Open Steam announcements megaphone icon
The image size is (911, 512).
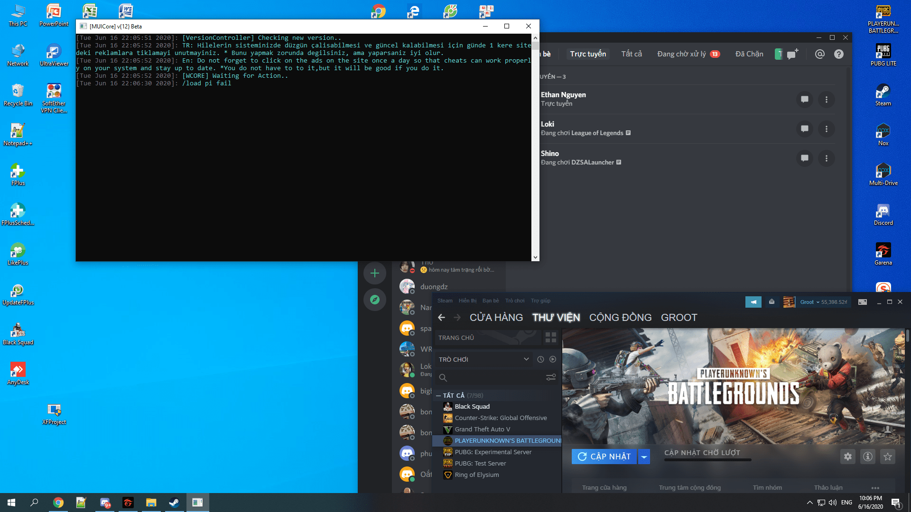pyautogui.click(x=753, y=302)
